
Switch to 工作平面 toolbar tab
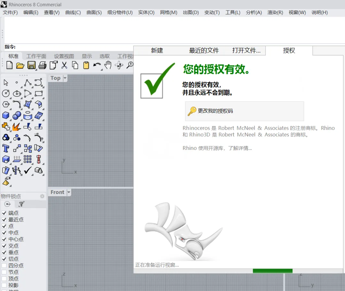click(x=36, y=56)
